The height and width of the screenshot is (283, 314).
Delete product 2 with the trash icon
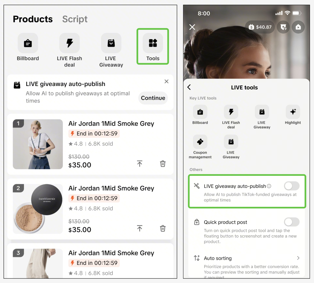[x=163, y=228]
